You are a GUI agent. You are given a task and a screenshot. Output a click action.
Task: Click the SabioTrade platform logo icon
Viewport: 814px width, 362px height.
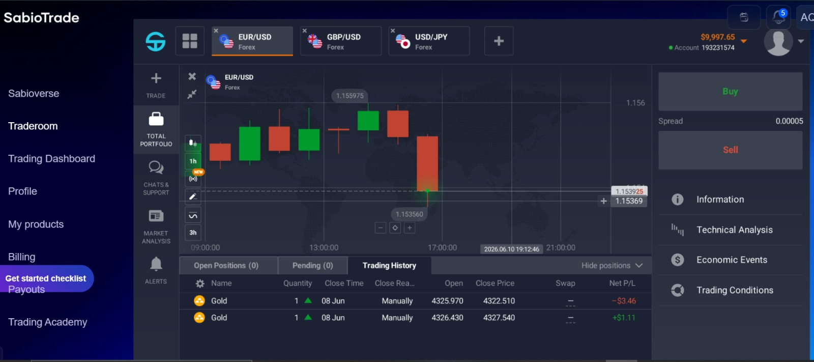tap(156, 41)
